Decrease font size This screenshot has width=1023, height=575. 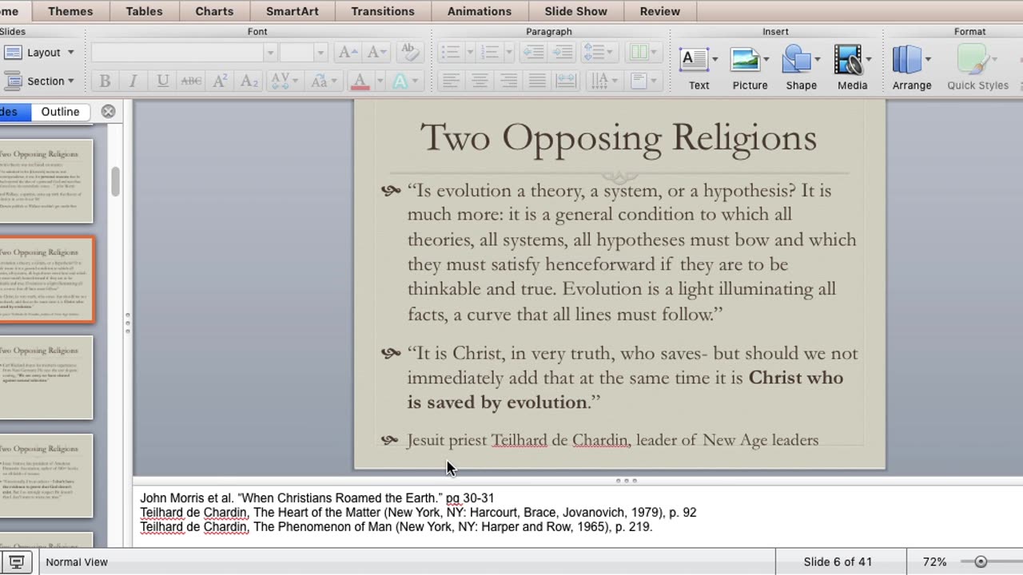(376, 53)
